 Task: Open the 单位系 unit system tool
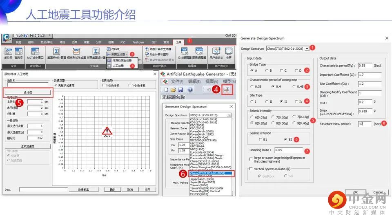(x=8, y=53)
